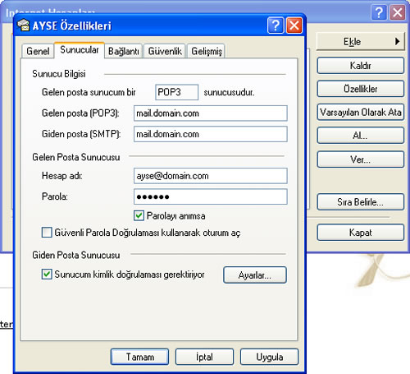Click the help icon of Internet Hesapları window
This screenshot has height=374, width=410.
[x=379, y=12]
